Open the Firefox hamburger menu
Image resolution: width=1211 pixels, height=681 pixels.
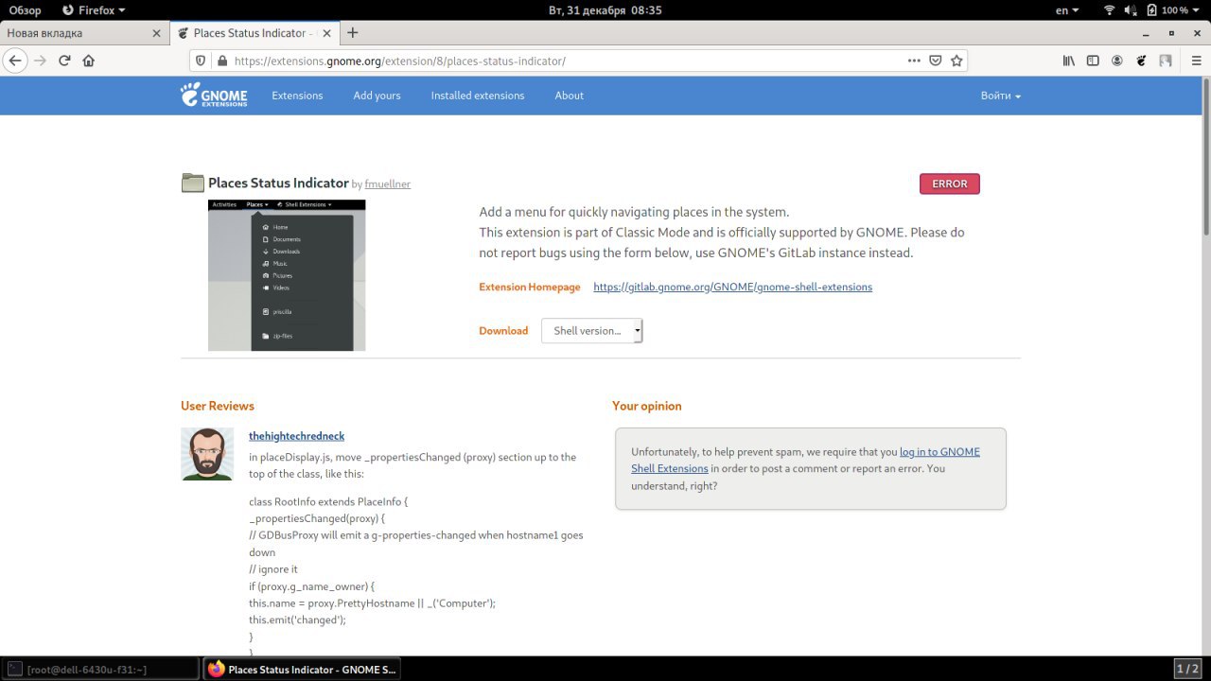[x=1195, y=61]
